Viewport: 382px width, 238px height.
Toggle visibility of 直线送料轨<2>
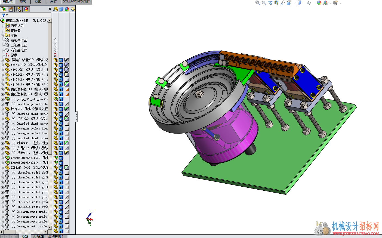pos(56,94)
